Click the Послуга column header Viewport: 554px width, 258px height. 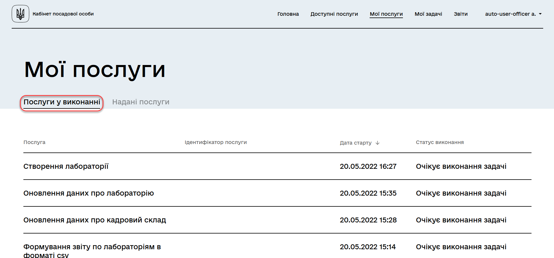tap(34, 142)
